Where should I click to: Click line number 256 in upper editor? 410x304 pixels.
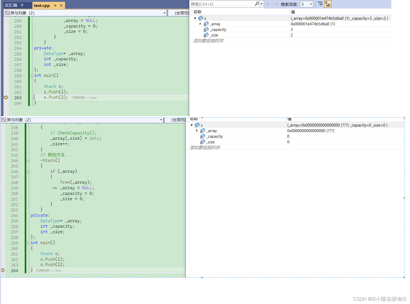pyautogui.click(x=18, y=59)
